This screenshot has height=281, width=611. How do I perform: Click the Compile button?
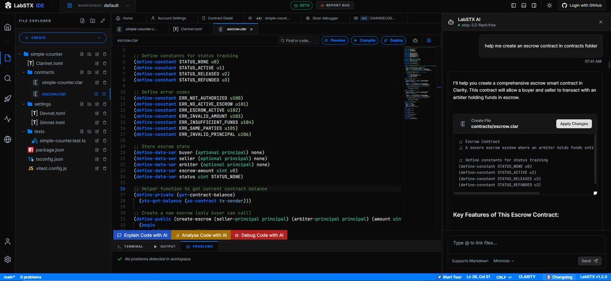tap(365, 40)
